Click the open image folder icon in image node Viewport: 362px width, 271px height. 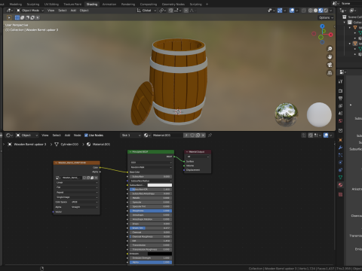[x=92, y=178]
